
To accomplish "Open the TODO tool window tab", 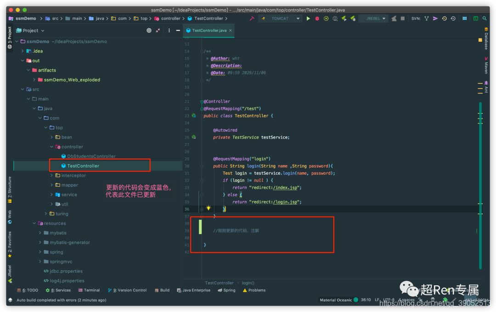I will 28,290.
